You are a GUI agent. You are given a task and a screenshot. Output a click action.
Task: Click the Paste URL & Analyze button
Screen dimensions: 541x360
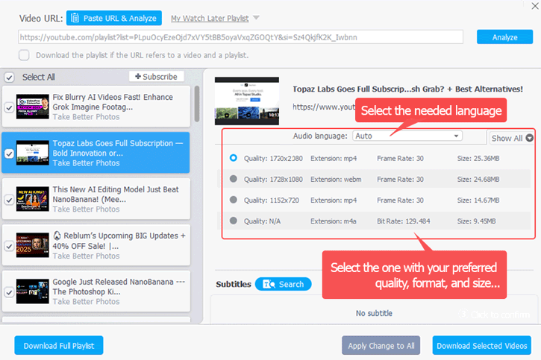(x=114, y=18)
